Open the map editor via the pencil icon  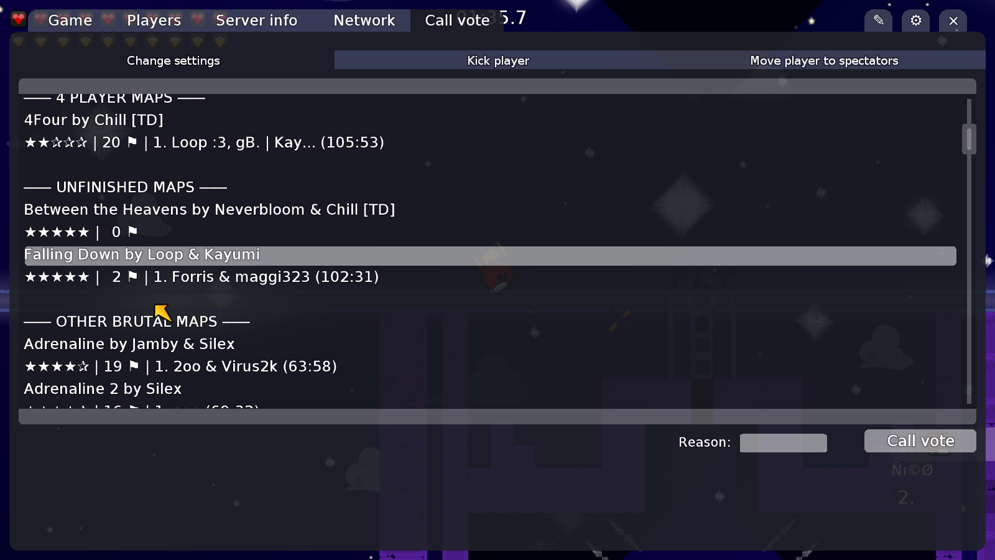878,21
